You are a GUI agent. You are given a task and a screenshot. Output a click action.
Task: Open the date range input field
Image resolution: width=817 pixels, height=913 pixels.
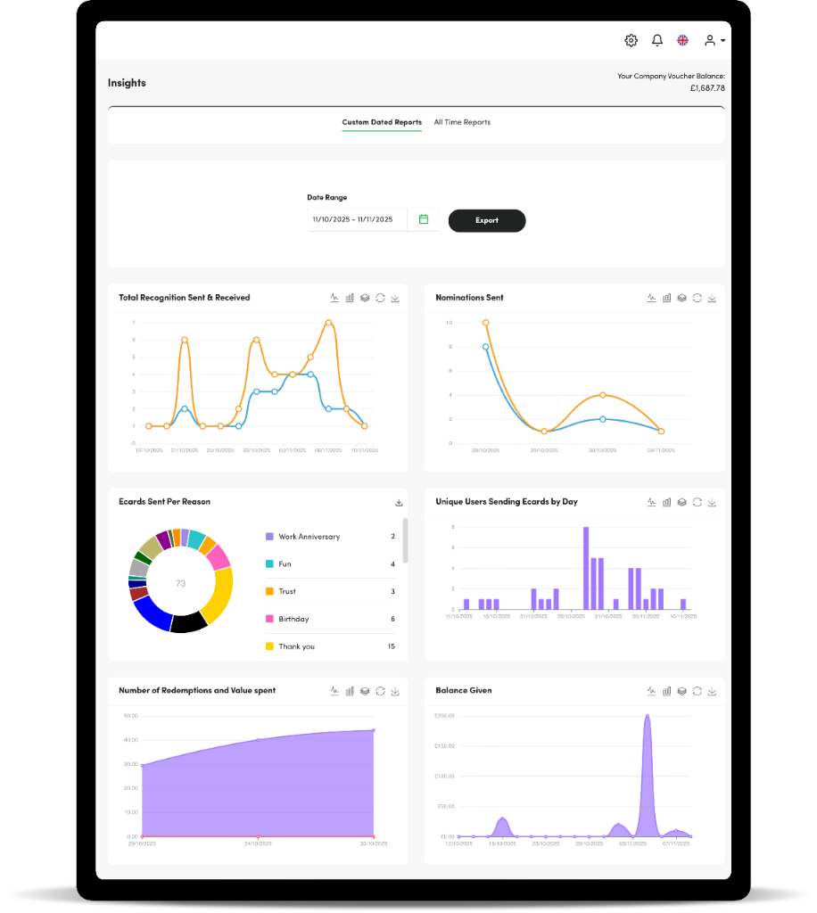pyautogui.click(x=355, y=218)
